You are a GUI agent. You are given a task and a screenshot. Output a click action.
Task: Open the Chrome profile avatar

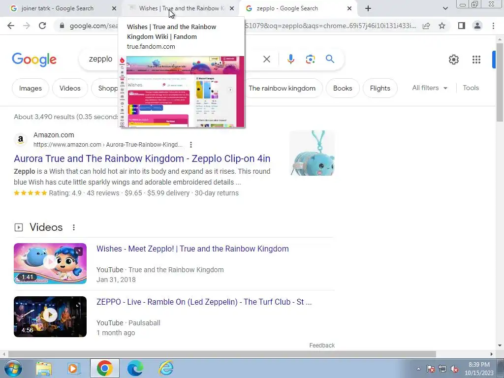(x=477, y=26)
